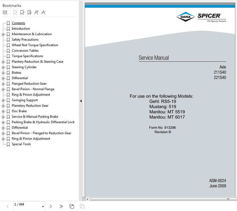The height and width of the screenshot is (211, 237).
Task: Click the 'Manitou: MT 6017' model line
Action: coord(167,117)
